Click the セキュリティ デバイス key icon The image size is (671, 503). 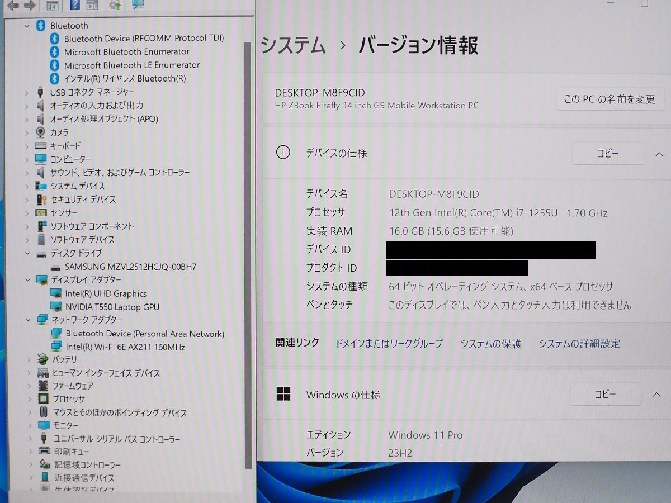[x=41, y=200]
